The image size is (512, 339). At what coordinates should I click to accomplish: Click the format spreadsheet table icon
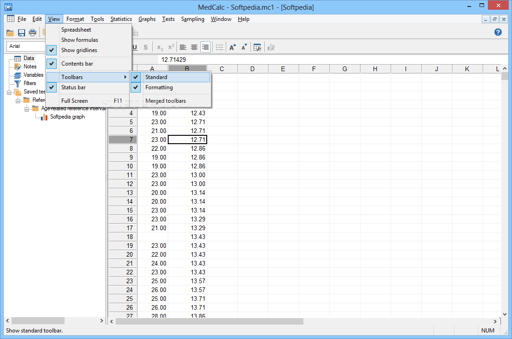click(x=257, y=48)
